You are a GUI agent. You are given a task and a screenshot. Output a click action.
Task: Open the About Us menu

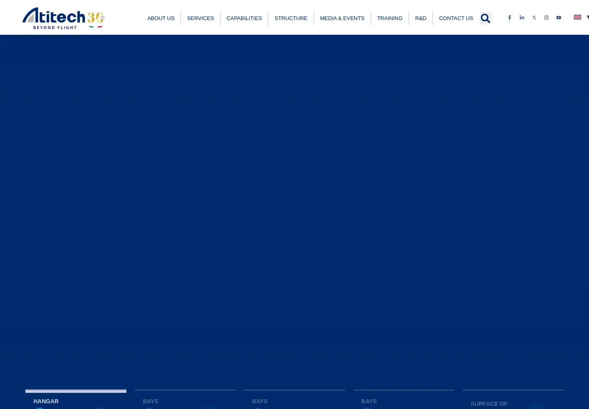(161, 18)
